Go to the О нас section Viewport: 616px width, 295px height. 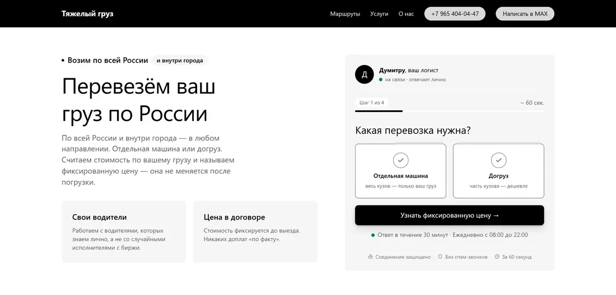[x=406, y=14]
